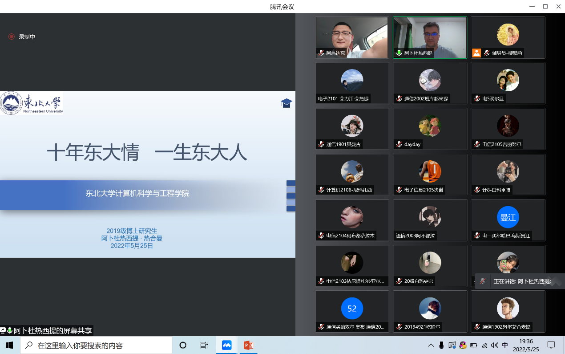Screen dimensions: 565x354
Task: Click the green microphone icon of 阿卜杜热西提
Action: [x=399, y=53]
